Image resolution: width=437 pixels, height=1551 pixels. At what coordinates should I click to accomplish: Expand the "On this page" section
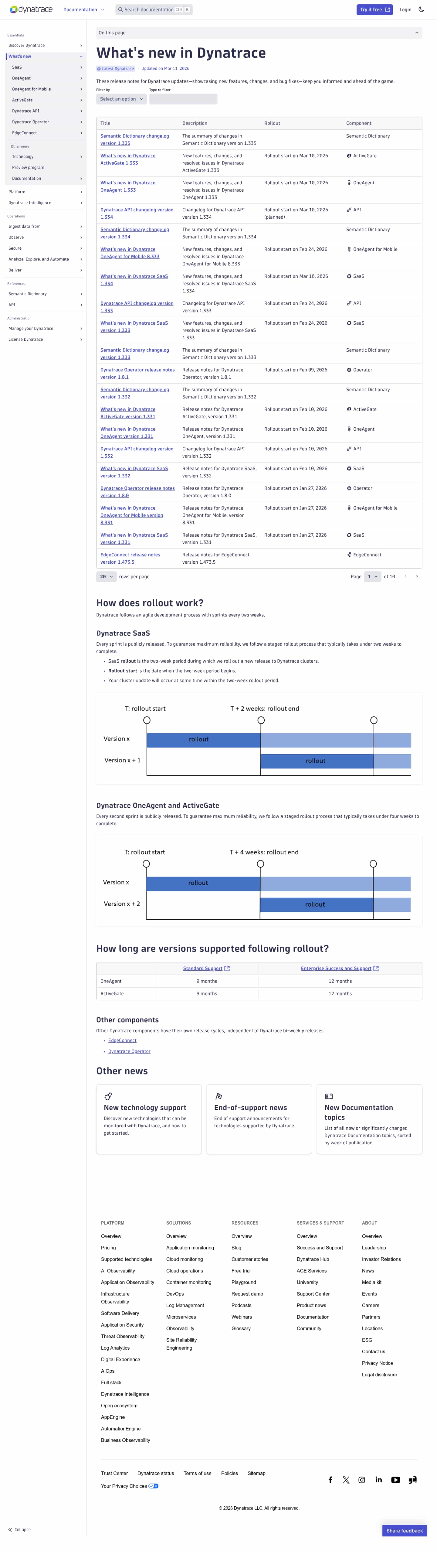click(x=259, y=32)
